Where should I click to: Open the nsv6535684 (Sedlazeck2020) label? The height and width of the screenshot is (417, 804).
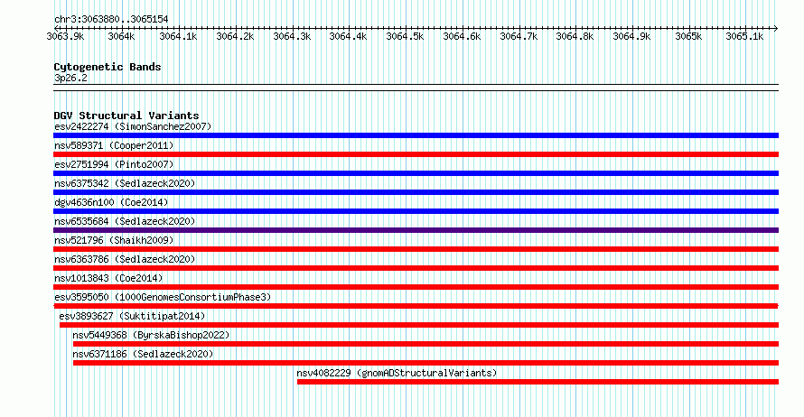(125, 221)
